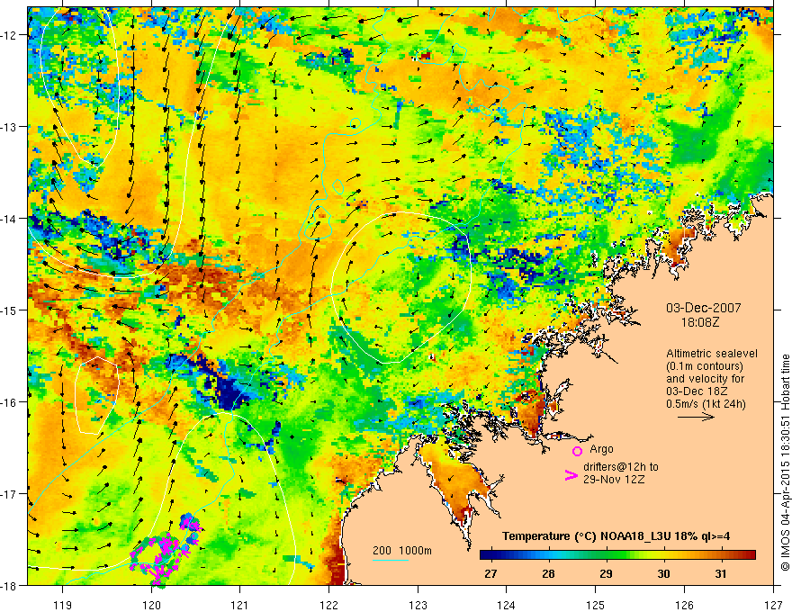Click the longitude axis label 124
This screenshot has width=792, height=612.
(x=507, y=605)
